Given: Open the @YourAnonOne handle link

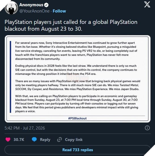Looking at the screenshot, I should tap(35, 11).
